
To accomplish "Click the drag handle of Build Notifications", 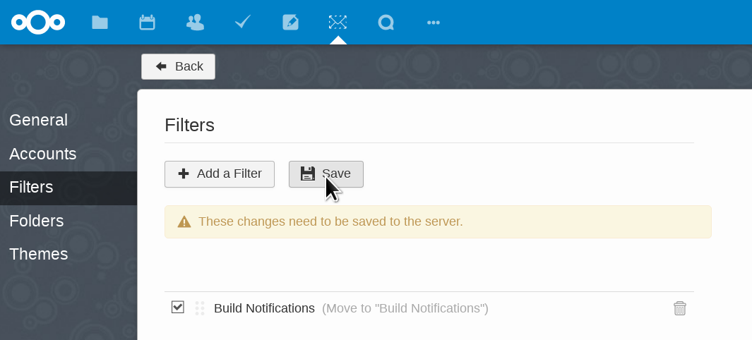I will tap(200, 308).
